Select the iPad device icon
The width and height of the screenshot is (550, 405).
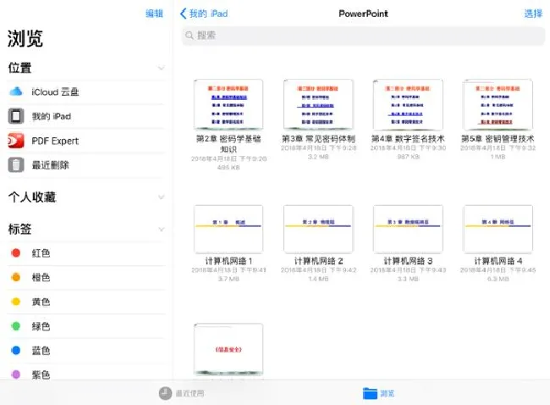(16, 116)
